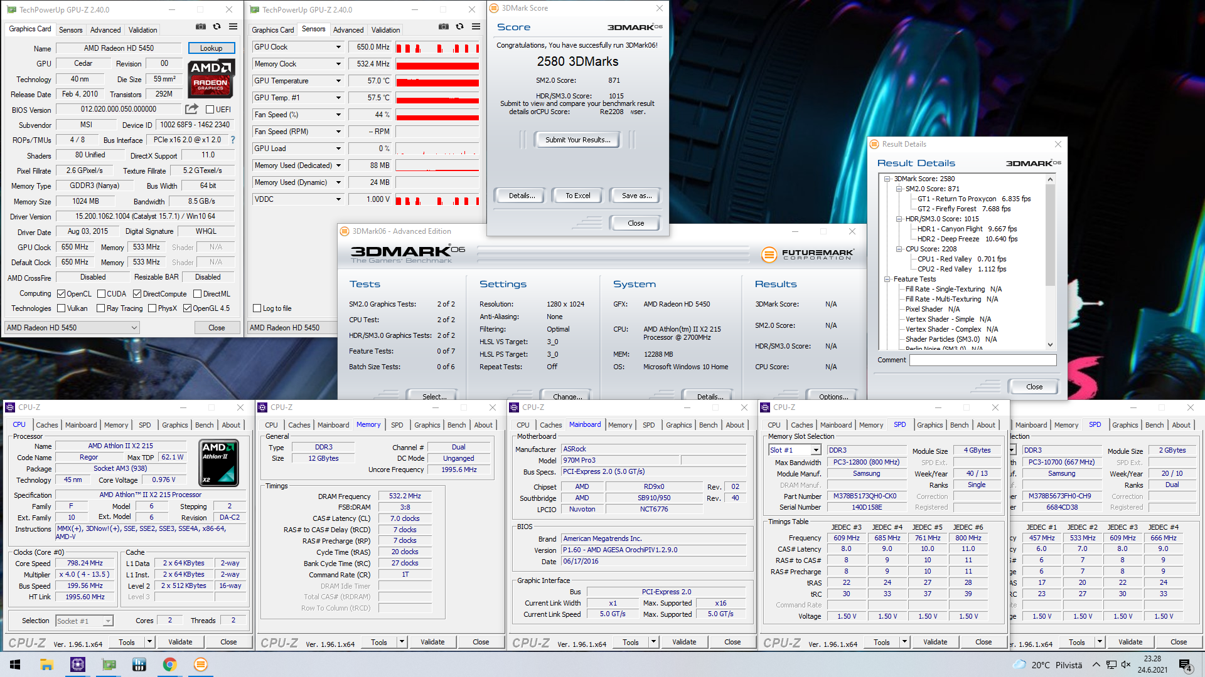
Task: Click memory module taskbar icon next to Chrome
Action: coord(139,664)
